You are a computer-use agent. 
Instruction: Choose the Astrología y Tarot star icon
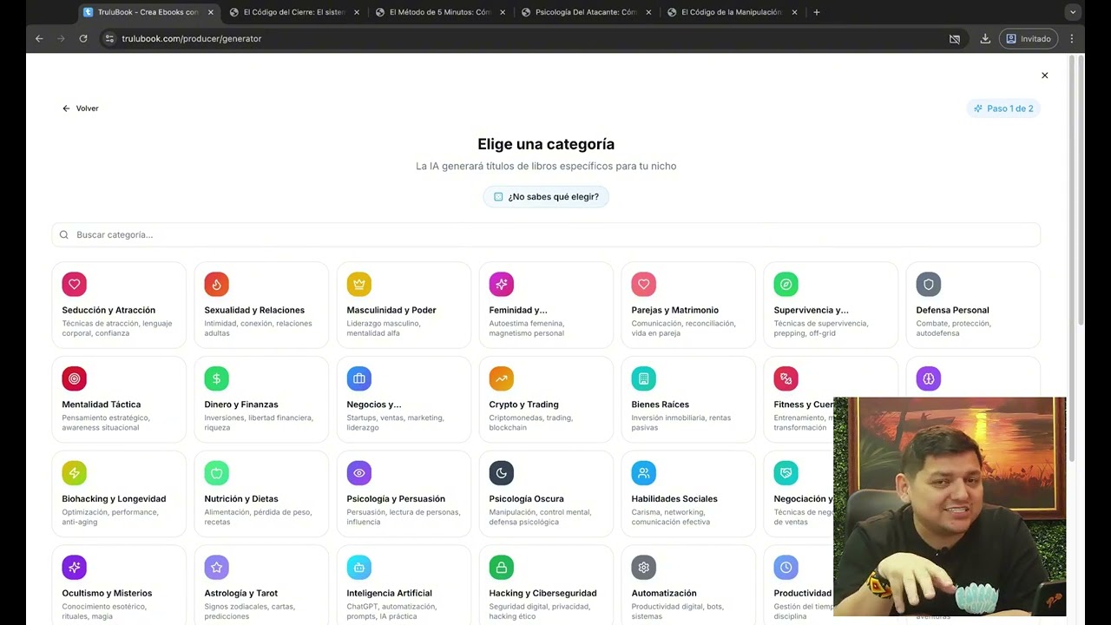point(216,568)
